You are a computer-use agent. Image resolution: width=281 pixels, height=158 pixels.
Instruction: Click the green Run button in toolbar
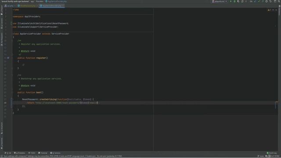(231, 1)
